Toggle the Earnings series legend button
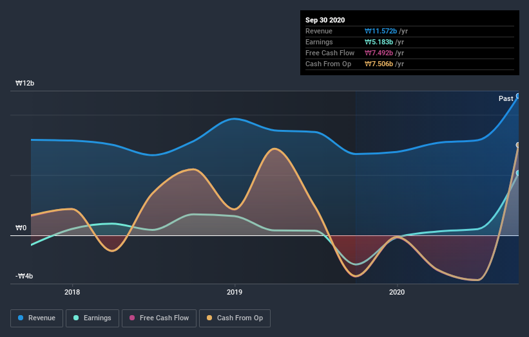The height and width of the screenshot is (337, 529). [x=92, y=318]
